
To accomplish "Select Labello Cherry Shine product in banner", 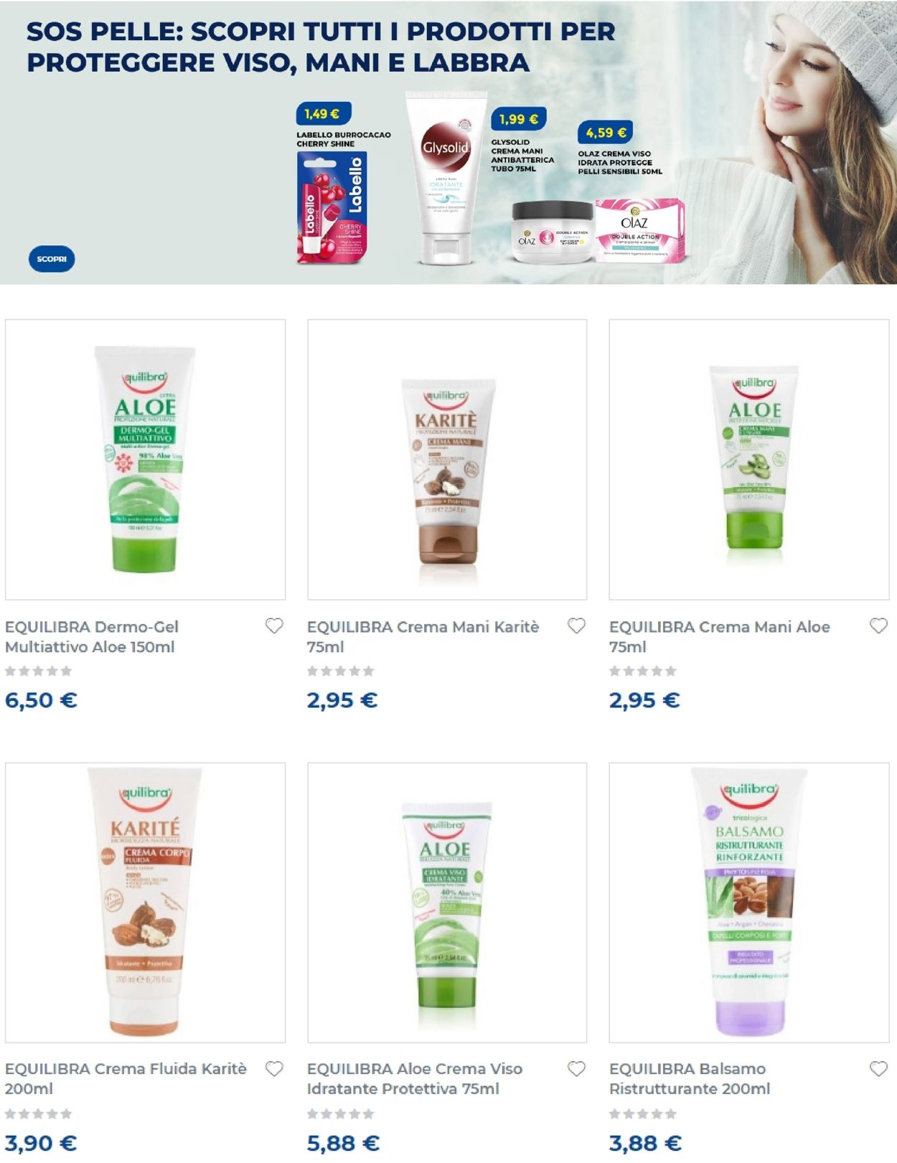I will click(332, 207).
